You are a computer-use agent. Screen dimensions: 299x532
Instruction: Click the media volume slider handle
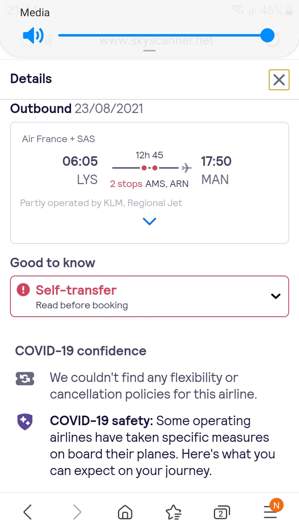point(267,36)
